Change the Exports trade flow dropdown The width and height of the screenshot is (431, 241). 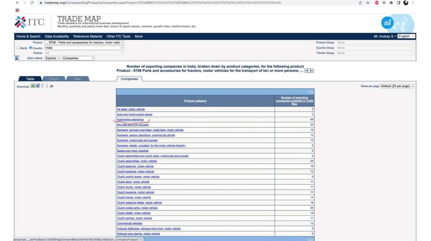pos(52,58)
